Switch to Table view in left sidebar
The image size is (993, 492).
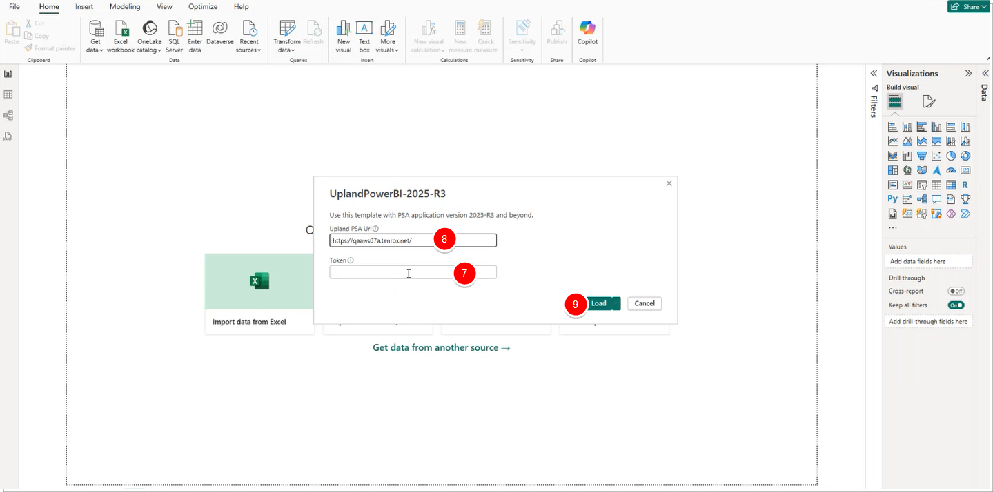pyautogui.click(x=8, y=94)
